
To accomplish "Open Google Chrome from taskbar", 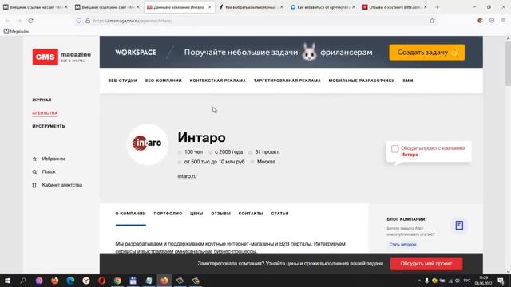I will pyautogui.click(x=117, y=281).
